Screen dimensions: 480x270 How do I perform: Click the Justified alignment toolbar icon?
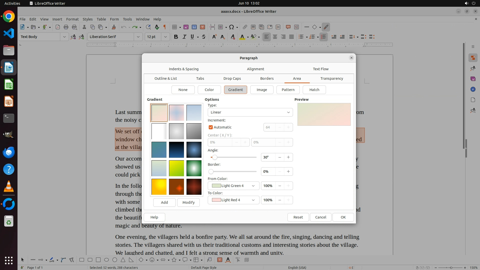coord(291,37)
